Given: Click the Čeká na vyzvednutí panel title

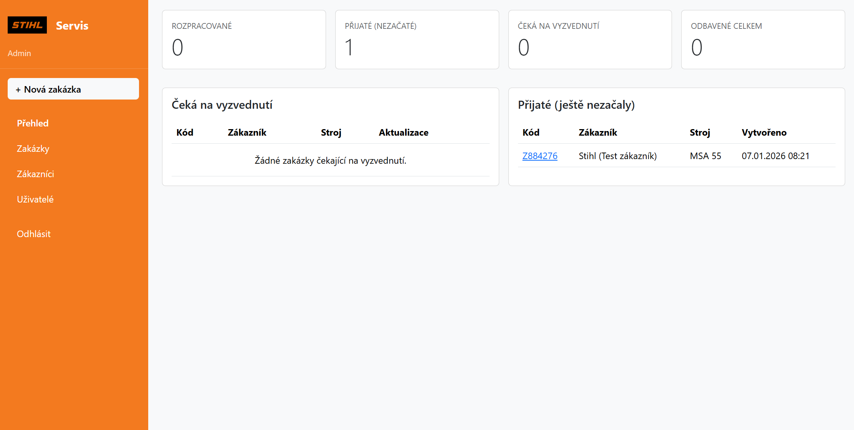Looking at the screenshot, I should coord(222,105).
